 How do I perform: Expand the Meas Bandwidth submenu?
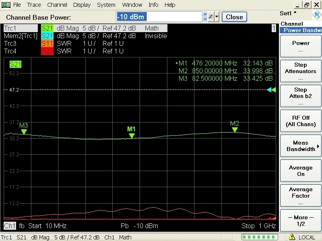[300, 146]
